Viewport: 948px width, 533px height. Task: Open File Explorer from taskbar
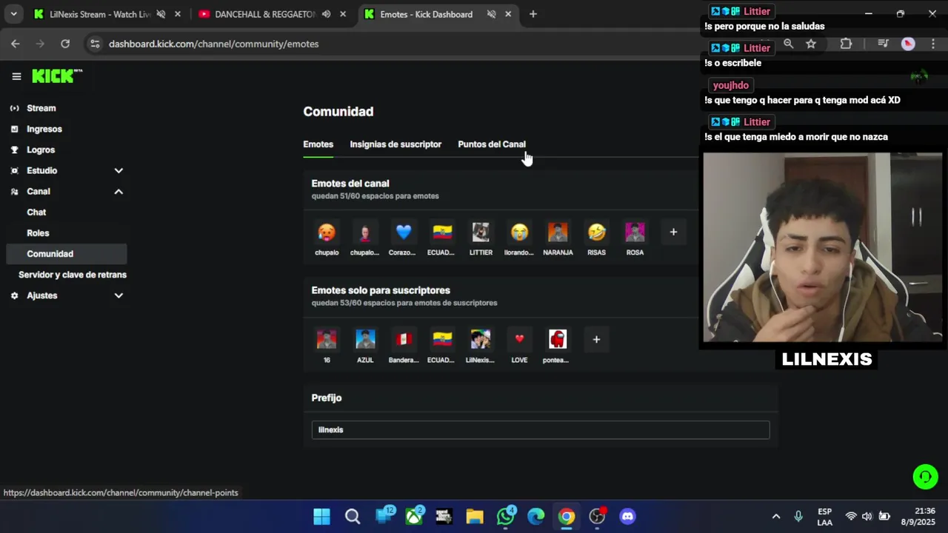(x=475, y=517)
